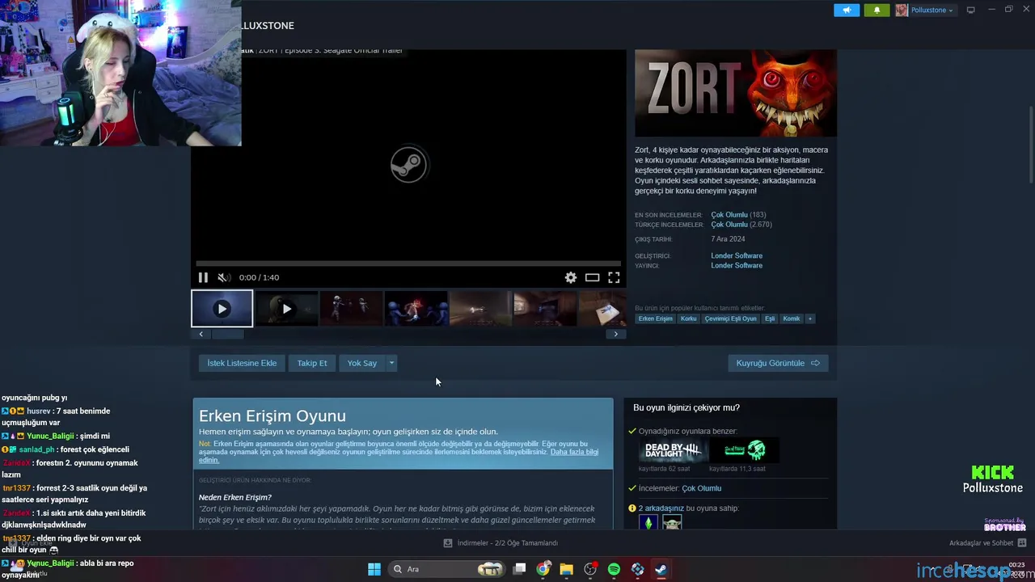
Task: Expand the Polluxstone account dropdown
Action: coord(925,10)
